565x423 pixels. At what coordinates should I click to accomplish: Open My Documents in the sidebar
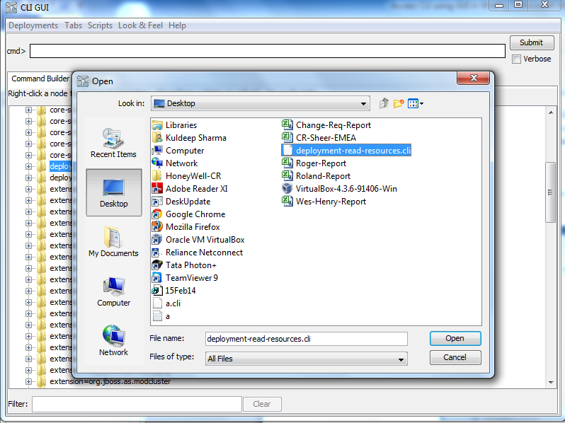click(113, 241)
